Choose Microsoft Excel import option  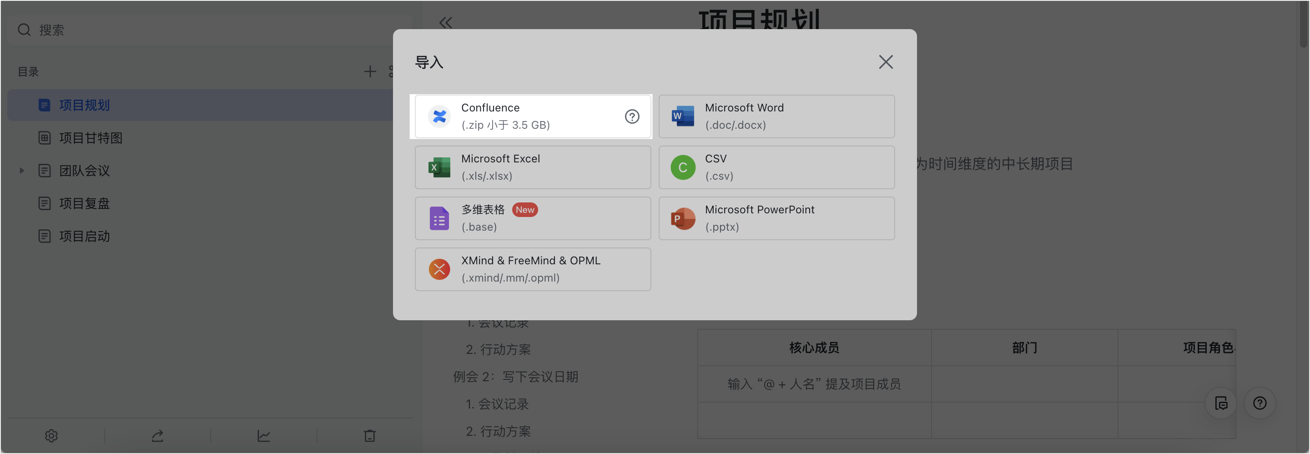(533, 167)
